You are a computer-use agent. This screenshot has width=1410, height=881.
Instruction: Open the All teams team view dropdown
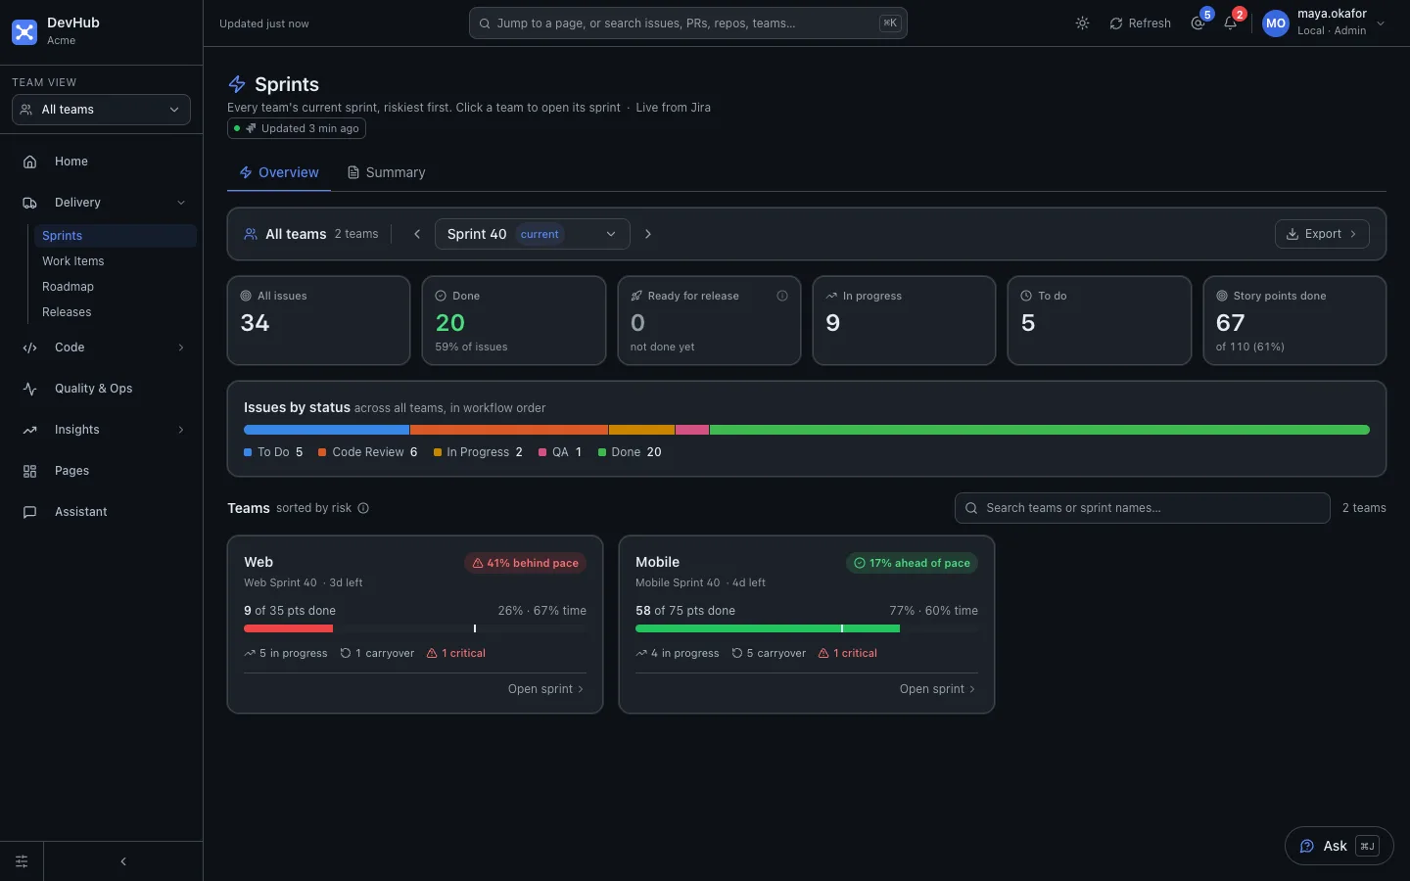point(101,110)
